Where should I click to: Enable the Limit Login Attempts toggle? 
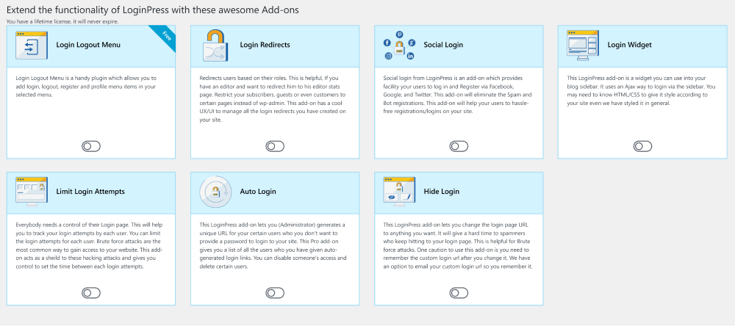91,293
